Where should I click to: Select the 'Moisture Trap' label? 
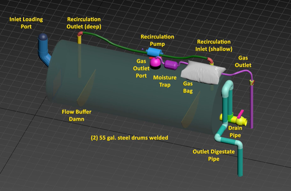tap(165, 81)
